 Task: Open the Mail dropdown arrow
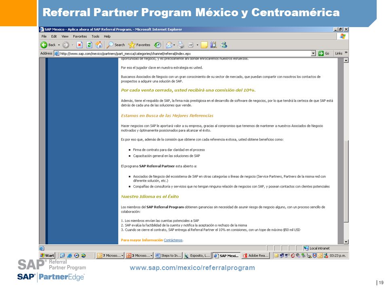coord(174,45)
